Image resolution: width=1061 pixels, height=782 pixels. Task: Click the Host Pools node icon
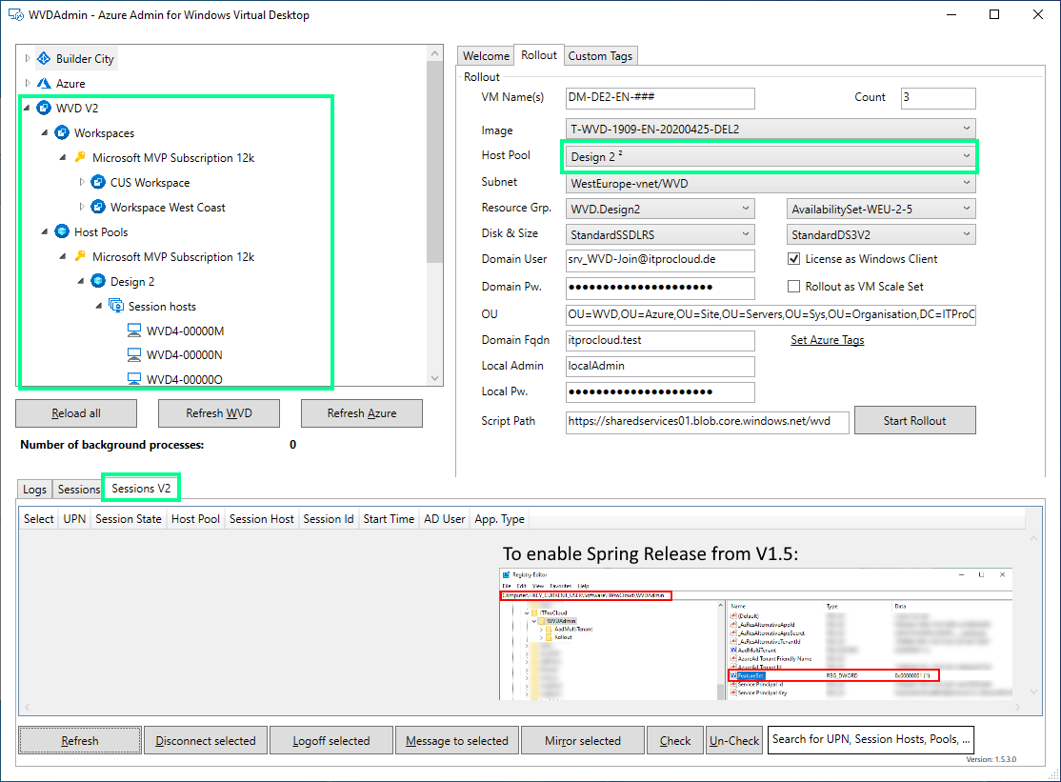point(62,231)
